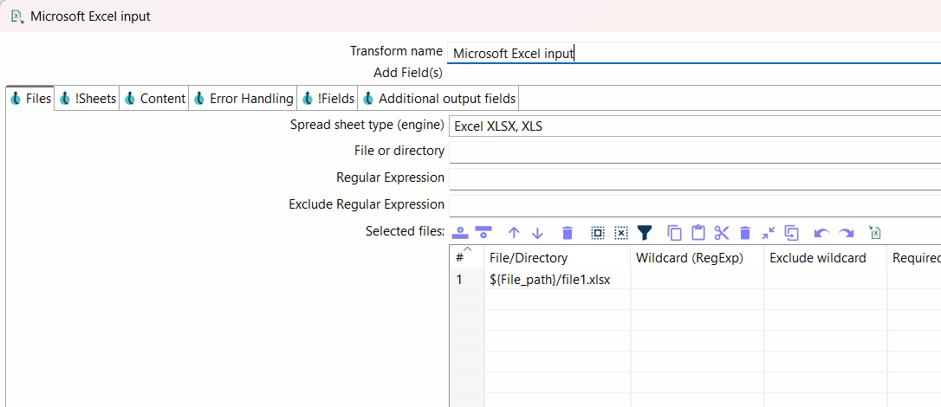
Task: Click the scissors cut icon
Action: pyautogui.click(x=722, y=232)
